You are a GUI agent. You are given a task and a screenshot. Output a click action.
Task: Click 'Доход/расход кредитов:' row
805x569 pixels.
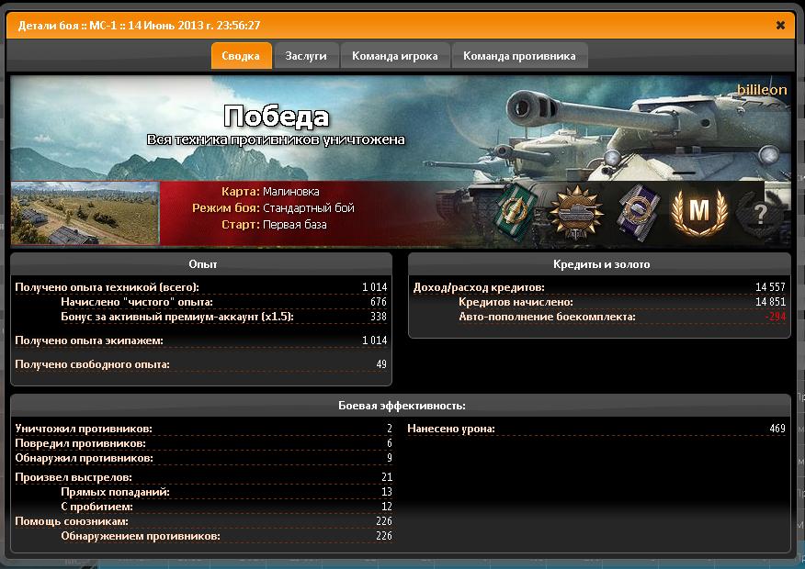click(600, 287)
